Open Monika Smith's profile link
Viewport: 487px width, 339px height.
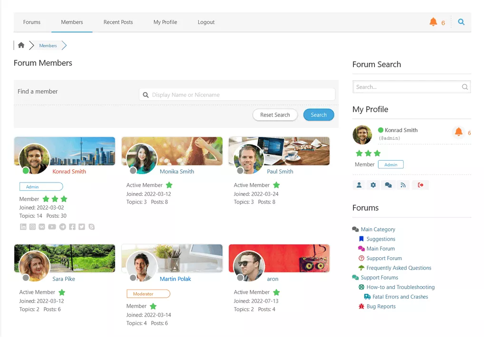pos(177,172)
